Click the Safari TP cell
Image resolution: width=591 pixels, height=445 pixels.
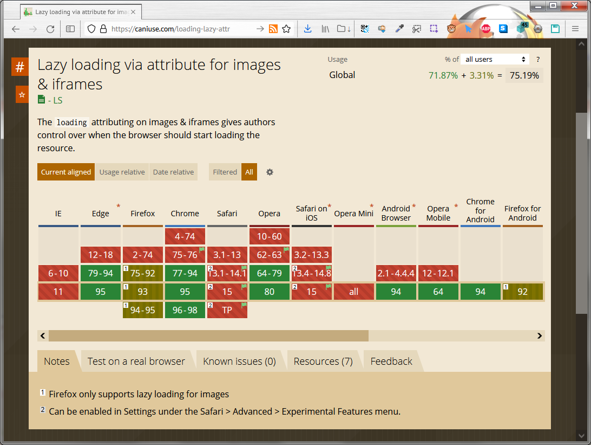pyautogui.click(x=227, y=310)
